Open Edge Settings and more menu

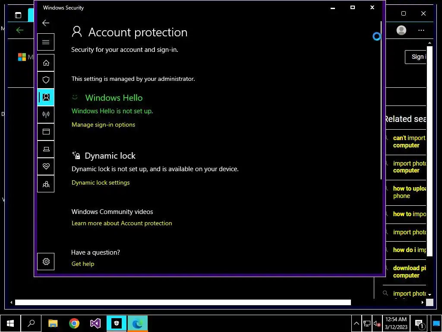pos(421,30)
